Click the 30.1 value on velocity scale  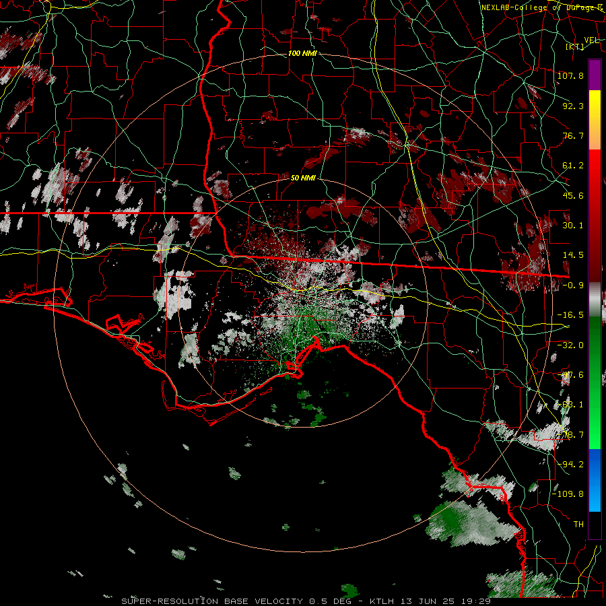(x=573, y=226)
